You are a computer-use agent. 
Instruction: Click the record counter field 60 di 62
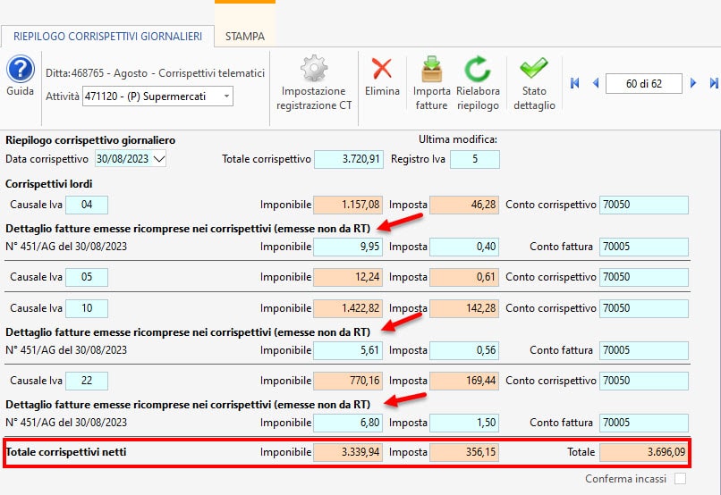644,83
